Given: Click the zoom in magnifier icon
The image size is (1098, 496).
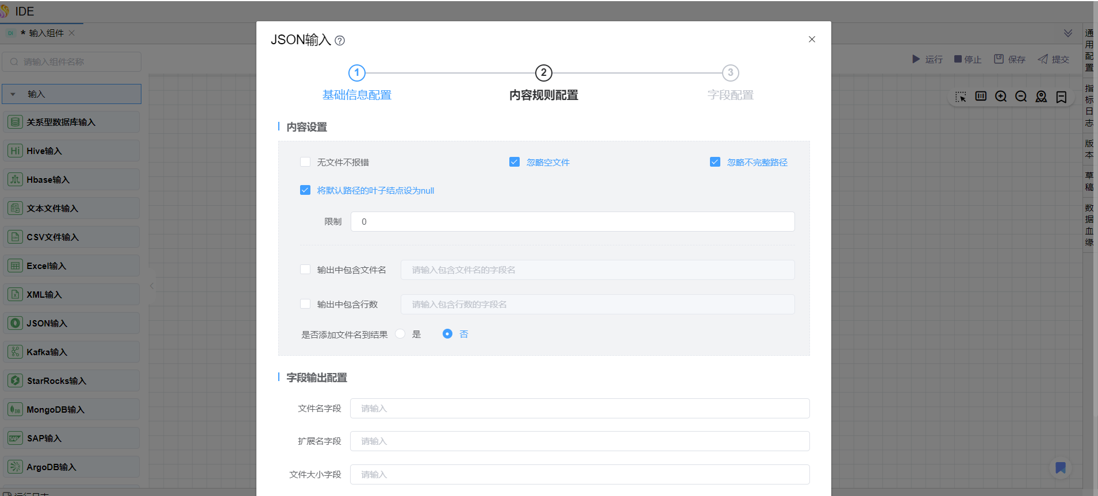Looking at the screenshot, I should [1001, 97].
